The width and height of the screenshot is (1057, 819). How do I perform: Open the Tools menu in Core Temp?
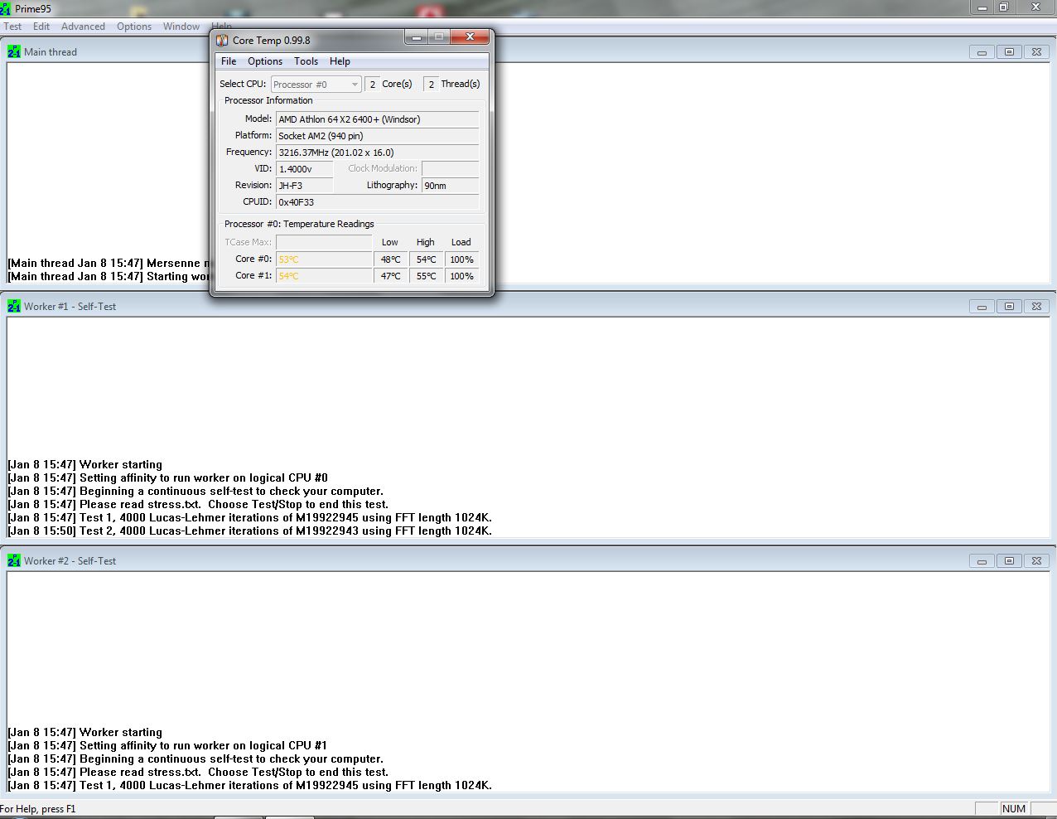(x=306, y=61)
